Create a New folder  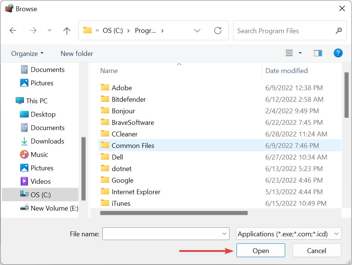[x=77, y=54]
